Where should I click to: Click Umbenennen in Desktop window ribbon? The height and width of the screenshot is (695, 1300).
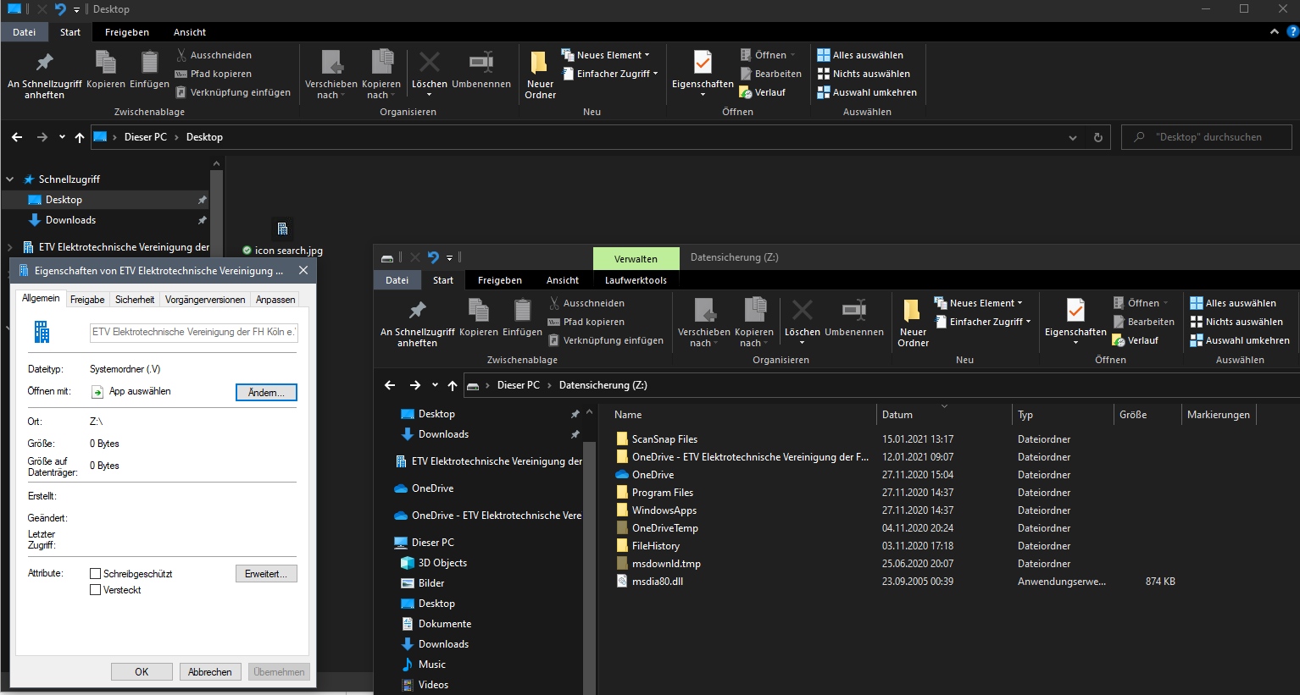click(481, 69)
